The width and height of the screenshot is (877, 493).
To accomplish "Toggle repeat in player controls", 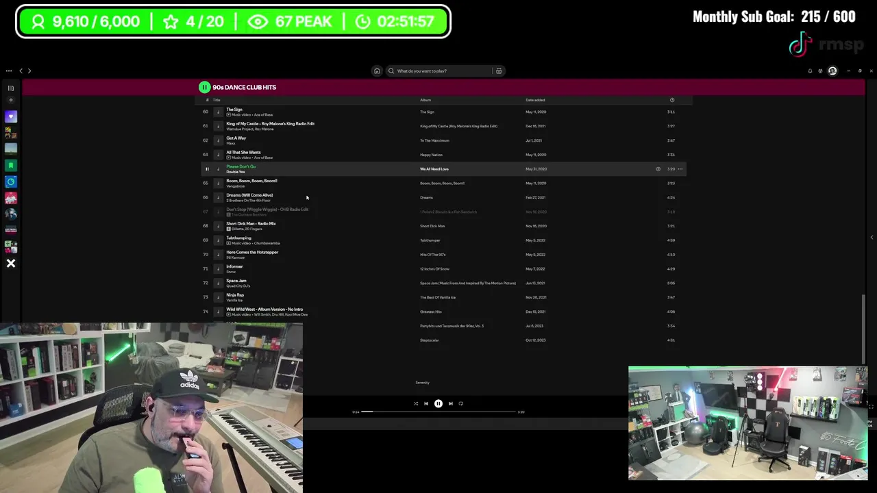I will coord(461,404).
